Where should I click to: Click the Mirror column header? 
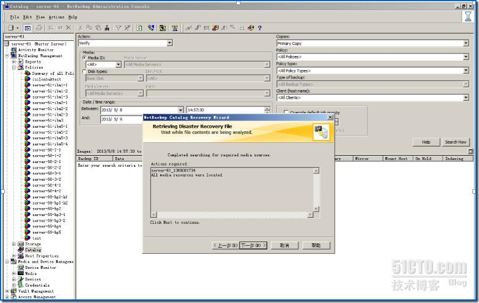click(368, 159)
